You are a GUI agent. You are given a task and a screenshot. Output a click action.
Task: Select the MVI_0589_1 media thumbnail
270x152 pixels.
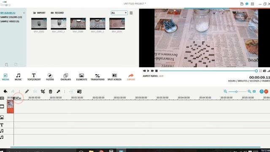[97, 24]
